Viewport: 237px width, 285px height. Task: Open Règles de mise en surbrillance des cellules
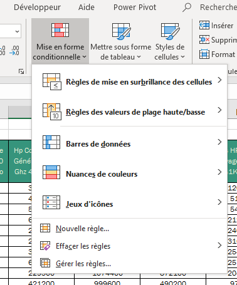coord(130,81)
